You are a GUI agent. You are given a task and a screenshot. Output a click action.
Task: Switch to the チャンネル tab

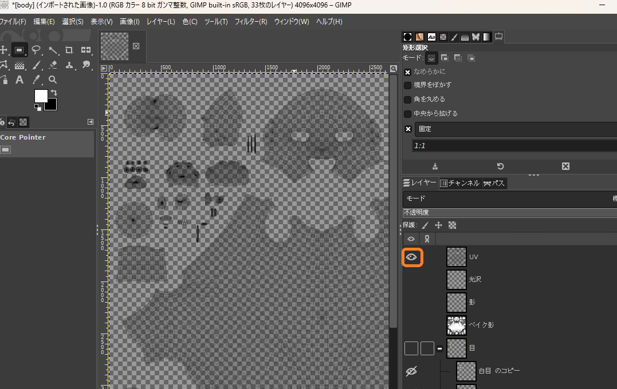pos(459,183)
